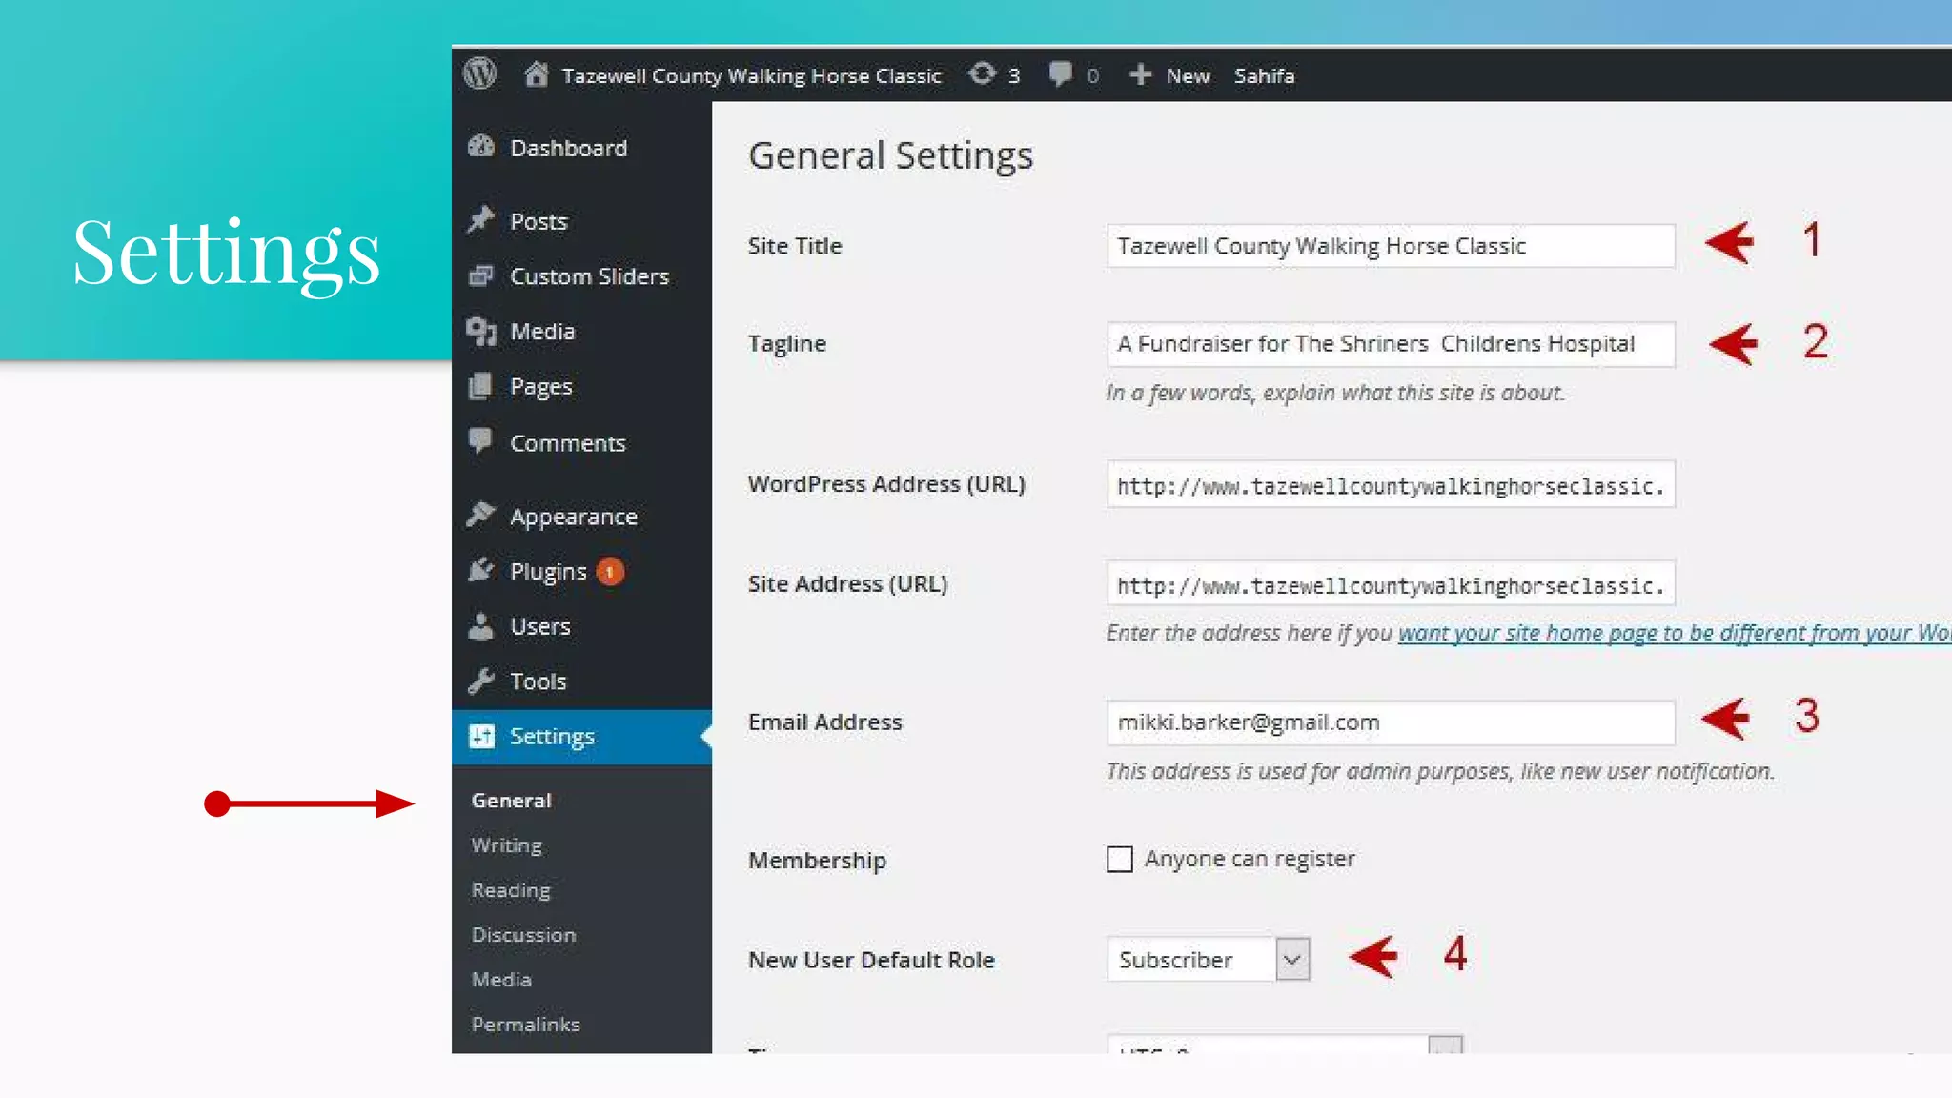The width and height of the screenshot is (1952, 1098).
Task: Click the plus New icon
Action: point(1141,74)
